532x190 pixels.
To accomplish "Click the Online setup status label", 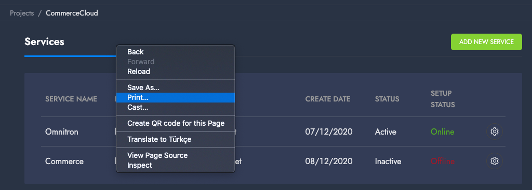I will click(443, 131).
